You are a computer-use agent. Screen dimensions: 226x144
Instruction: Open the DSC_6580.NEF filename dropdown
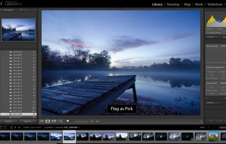click(72, 127)
